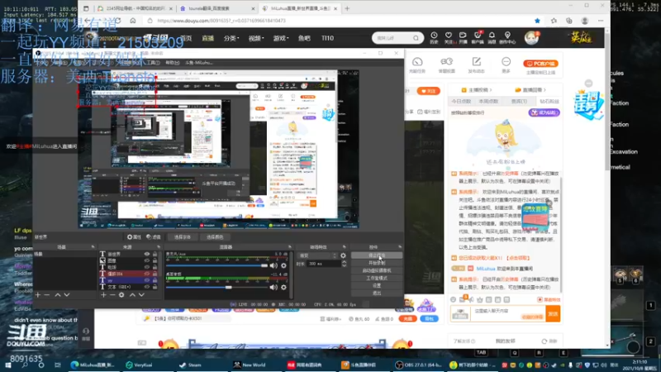Screen dimensions: 661x372
Task: Click the search magnifier in the Douyu search box
Action: [x=416, y=38]
